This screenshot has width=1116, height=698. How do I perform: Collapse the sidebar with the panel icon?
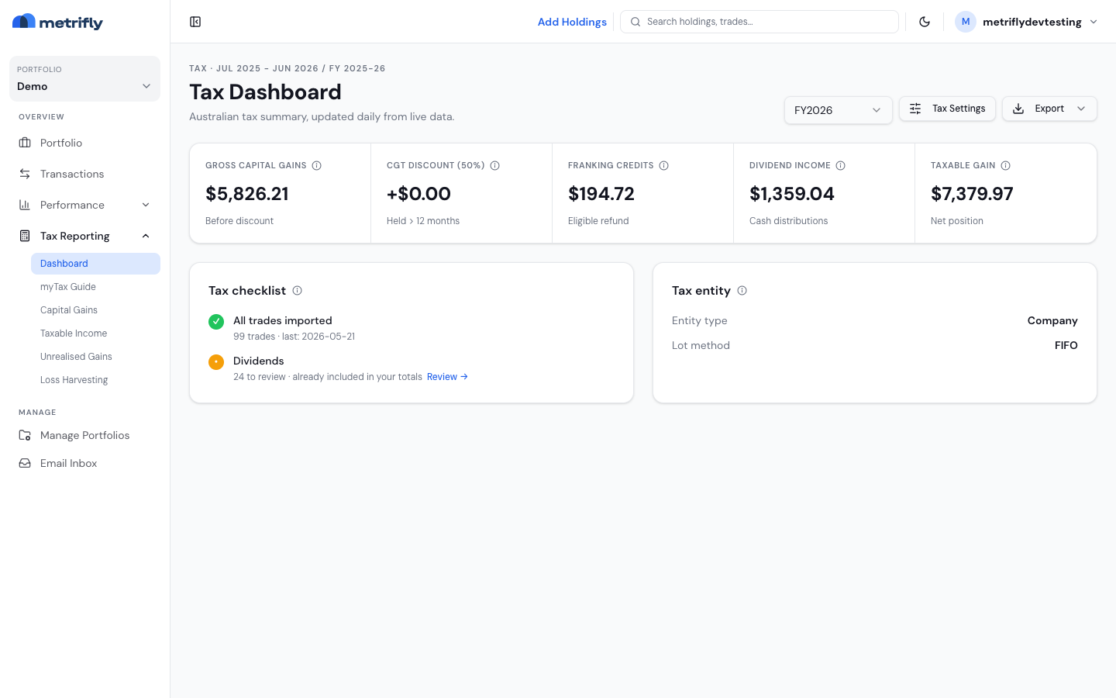(x=195, y=22)
